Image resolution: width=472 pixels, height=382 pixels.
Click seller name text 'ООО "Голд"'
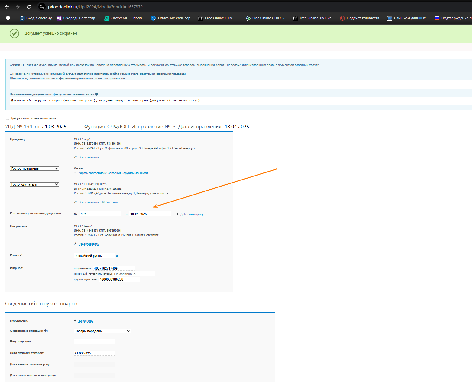point(82,139)
